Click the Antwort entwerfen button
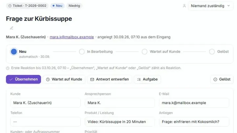This screenshot has height=133, width=237. 109,79
